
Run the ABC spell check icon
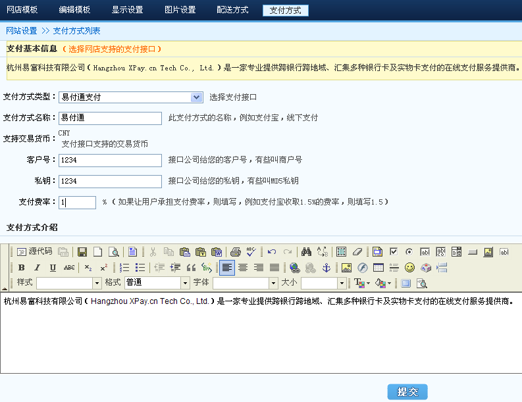tap(251, 252)
